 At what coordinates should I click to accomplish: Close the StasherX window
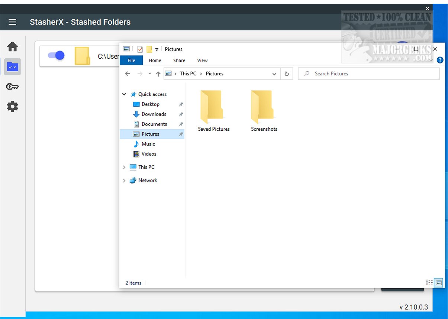coord(428,9)
